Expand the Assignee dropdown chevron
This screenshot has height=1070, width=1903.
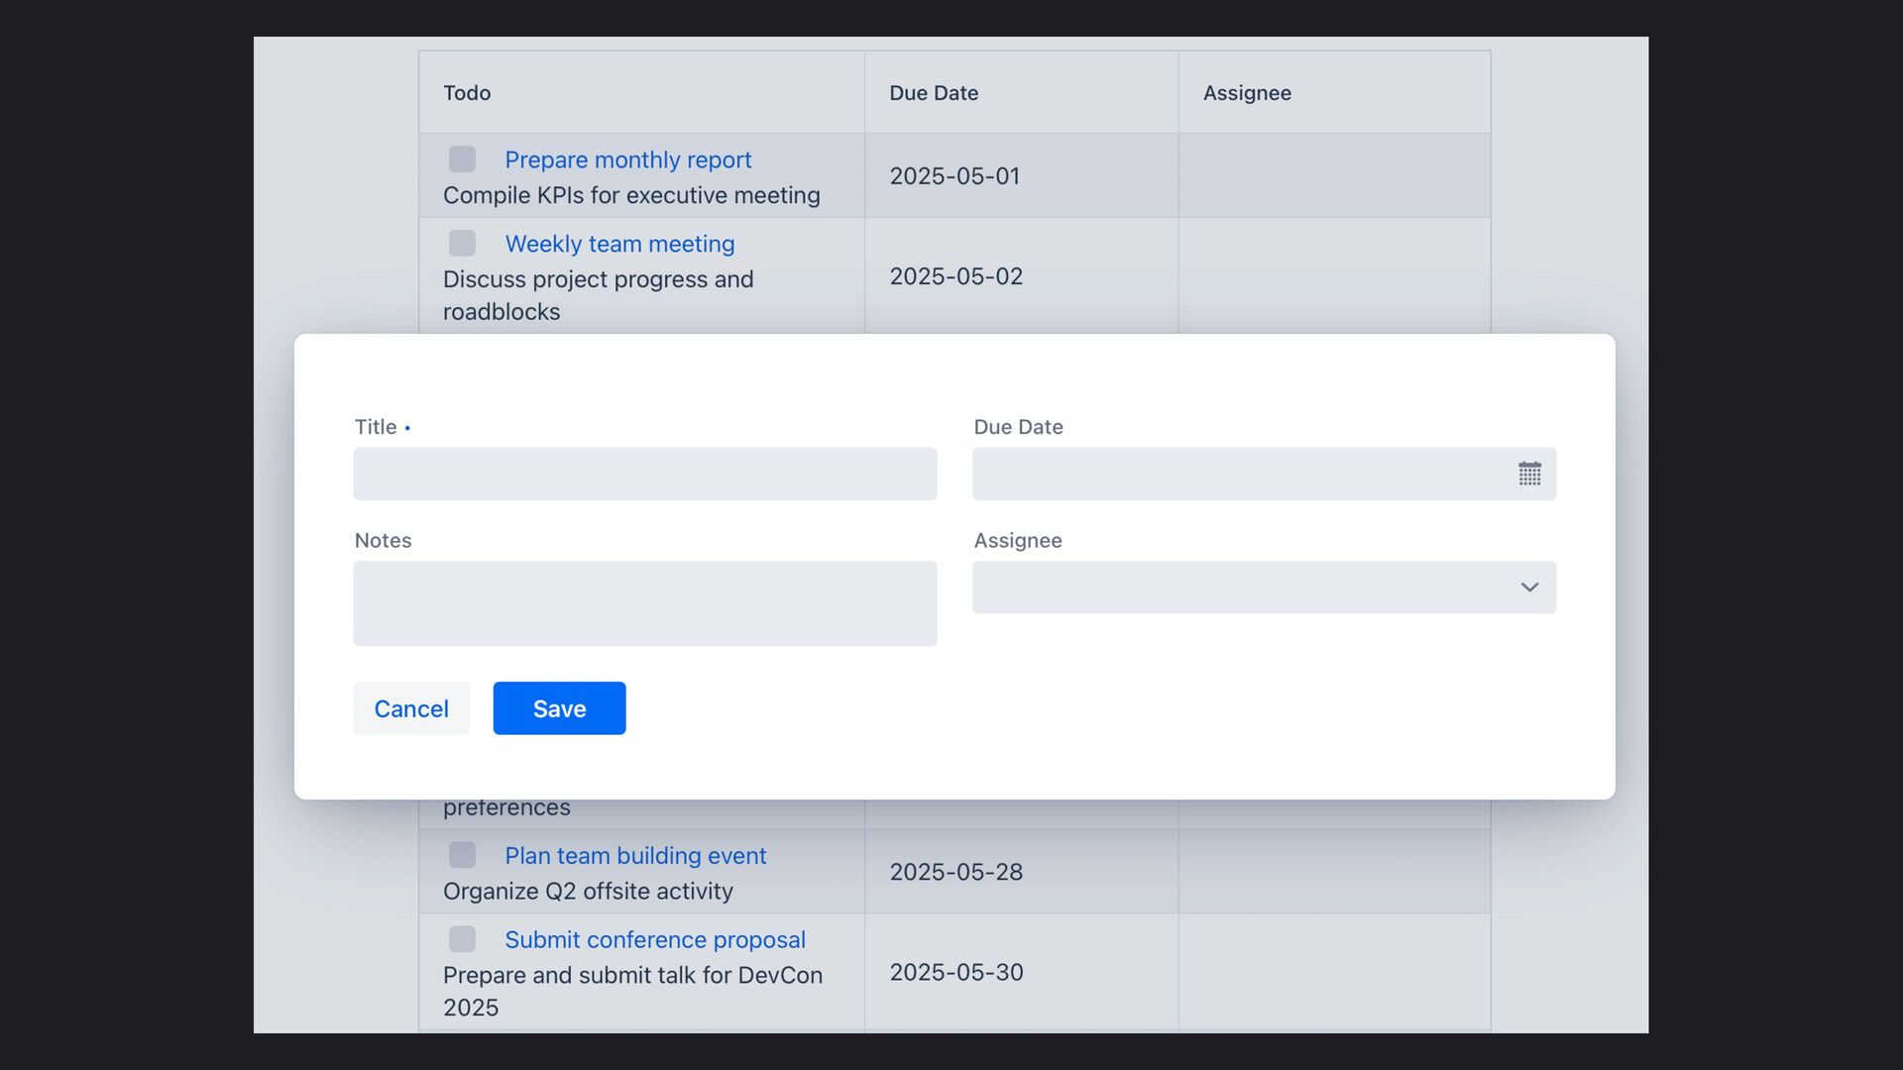(1529, 588)
